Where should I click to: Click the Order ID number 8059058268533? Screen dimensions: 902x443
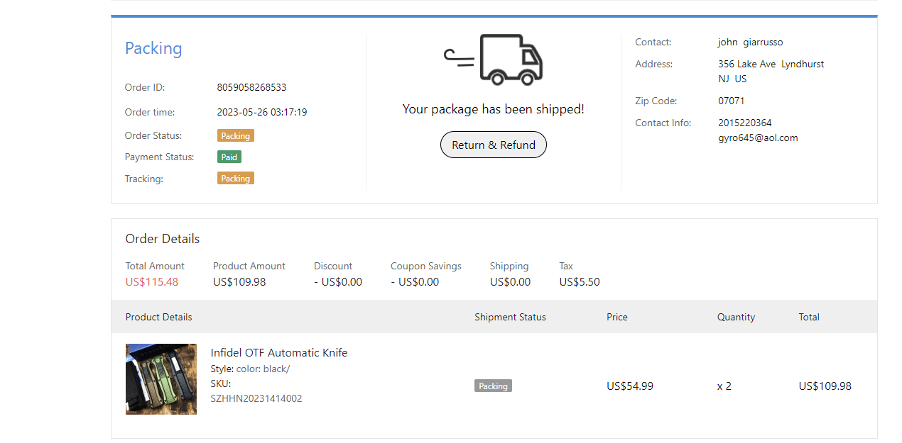pos(251,87)
